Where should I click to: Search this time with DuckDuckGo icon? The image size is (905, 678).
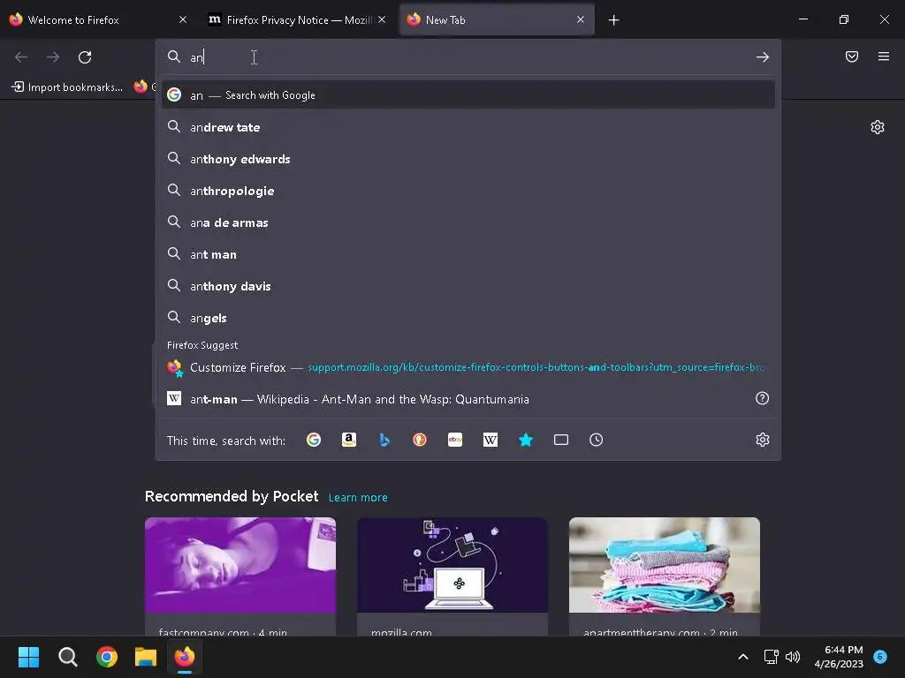(x=420, y=440)
